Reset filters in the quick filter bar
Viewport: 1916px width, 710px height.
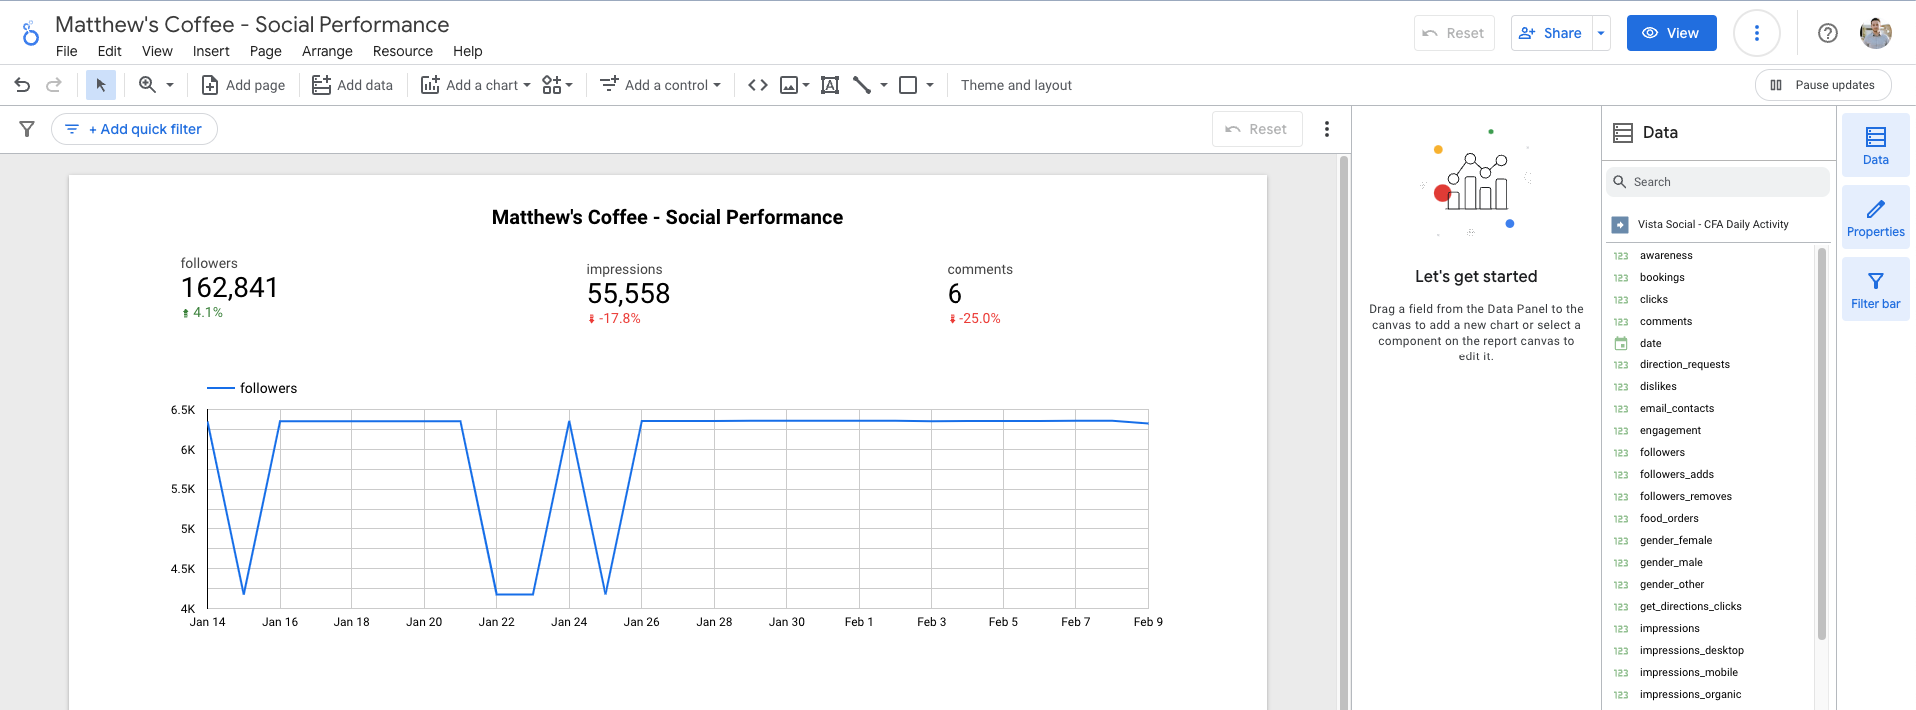1257,129
